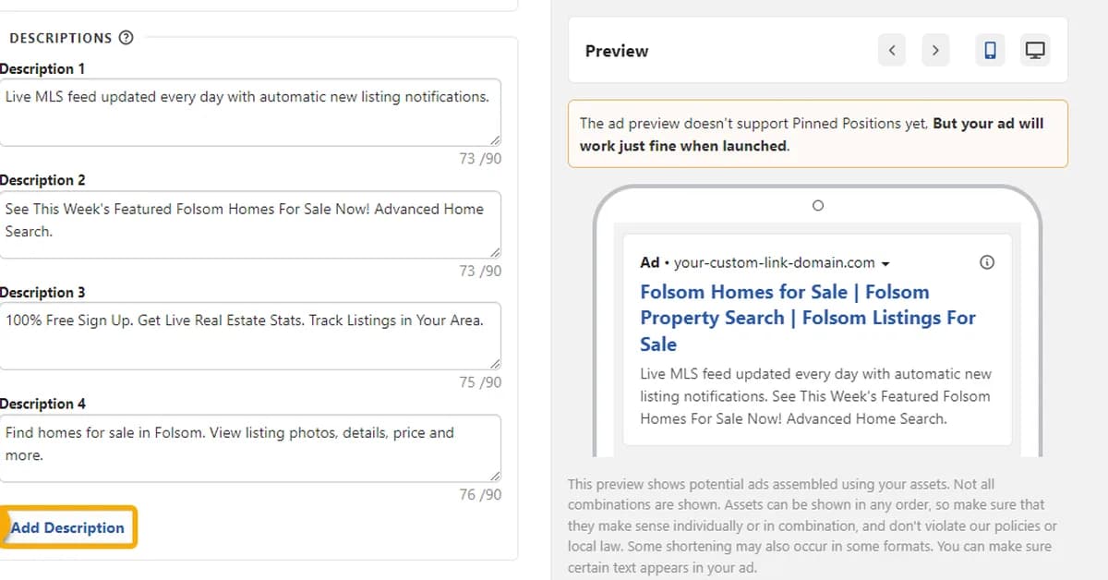Click the Add Description button
The width and height of the screenshot is (1108, 580).
coord(67,527)
